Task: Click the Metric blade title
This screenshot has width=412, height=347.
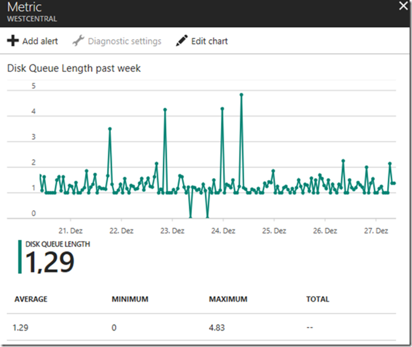Action: tap(25, 7)
